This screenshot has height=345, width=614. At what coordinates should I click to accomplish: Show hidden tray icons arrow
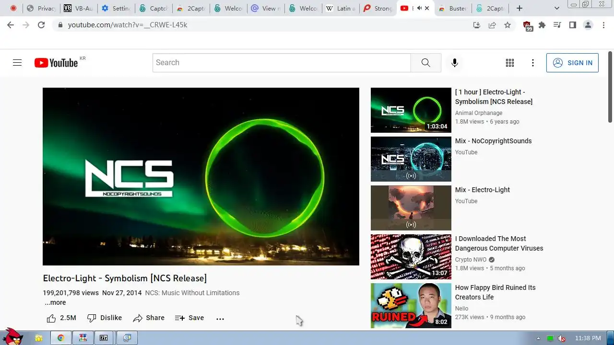[538, 338]
